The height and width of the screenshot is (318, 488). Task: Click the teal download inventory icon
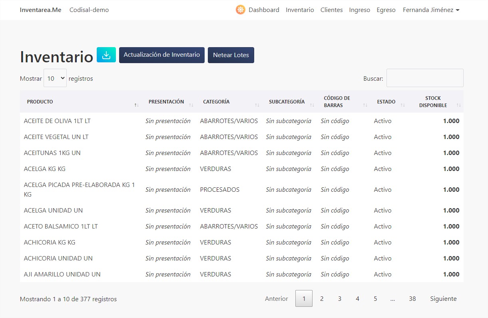[106, 55]
